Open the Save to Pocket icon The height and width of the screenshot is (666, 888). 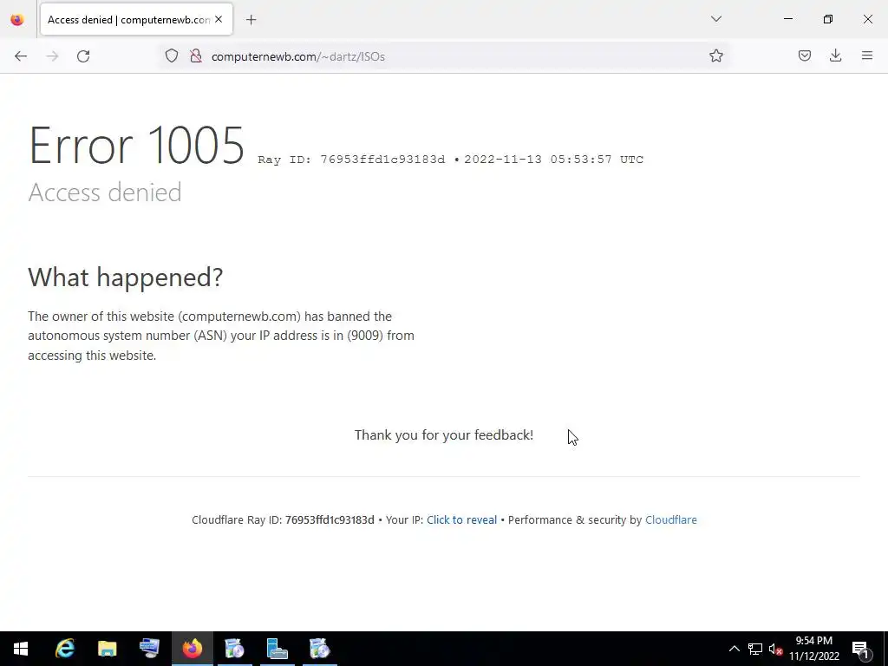point(804,55)
